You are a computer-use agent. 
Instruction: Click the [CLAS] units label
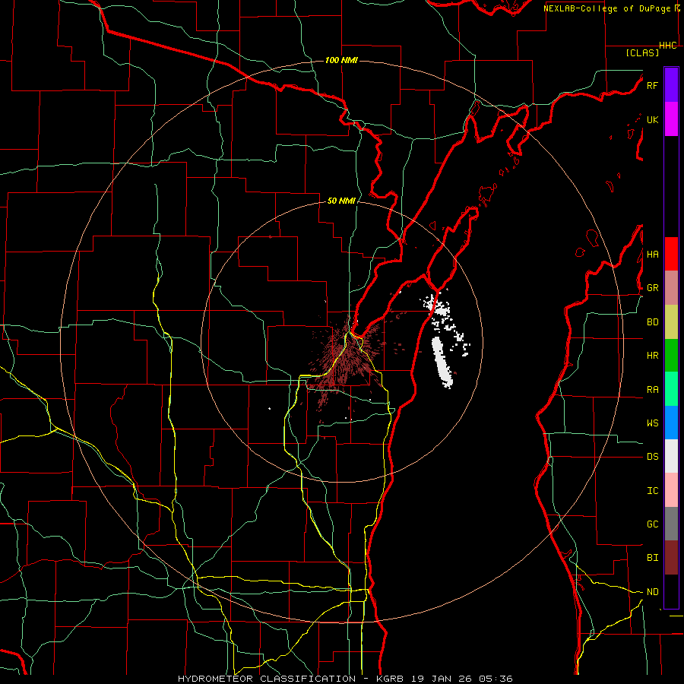click(642, 52)
